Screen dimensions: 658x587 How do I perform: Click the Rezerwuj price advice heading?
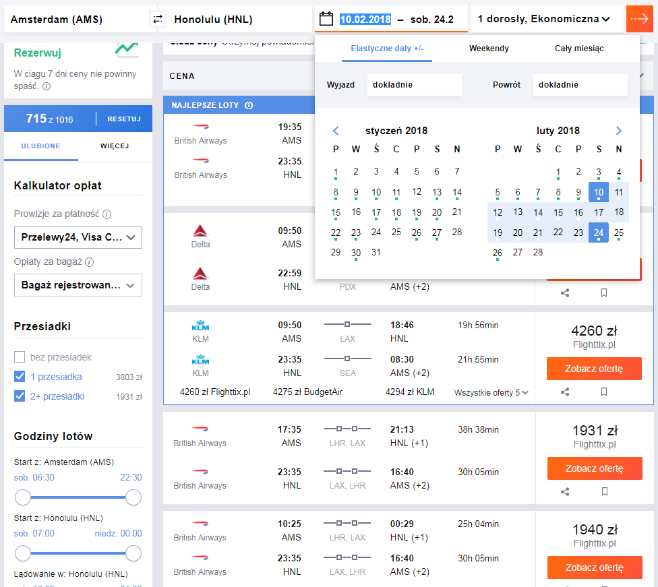click(37, 53)
